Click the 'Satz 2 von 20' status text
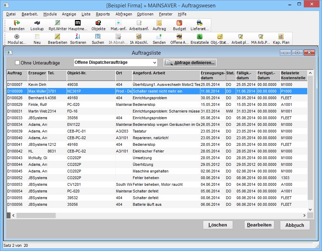The height and width of the screenshot is (251, 322). (x=16, y=245)
